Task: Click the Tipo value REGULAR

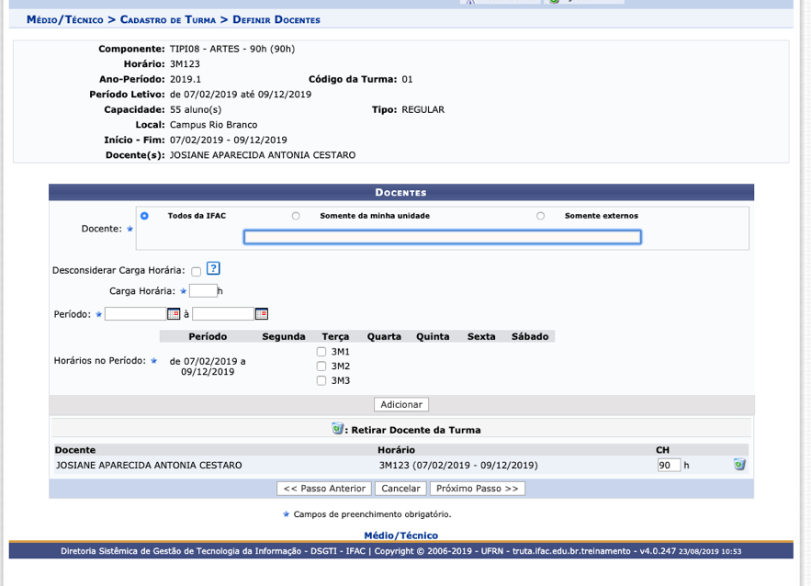Action: (423, 109)
